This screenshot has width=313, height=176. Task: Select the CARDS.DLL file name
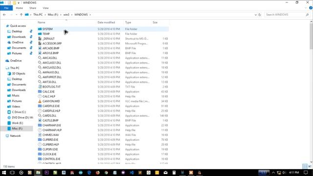[x=49, y=115]
